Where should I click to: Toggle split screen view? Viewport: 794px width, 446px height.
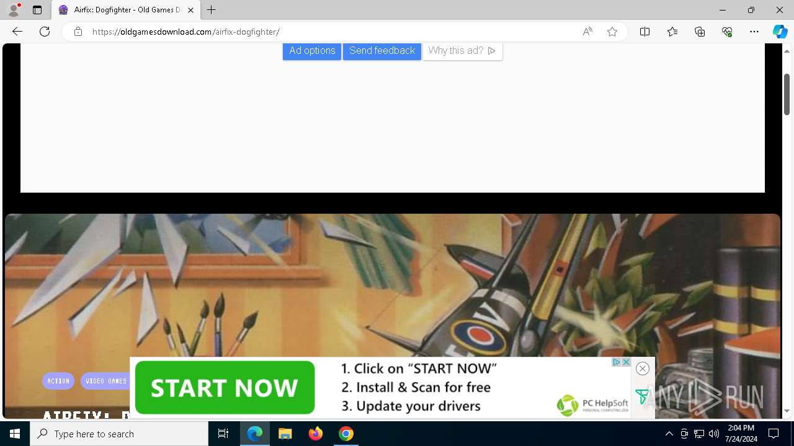(645, 32)
